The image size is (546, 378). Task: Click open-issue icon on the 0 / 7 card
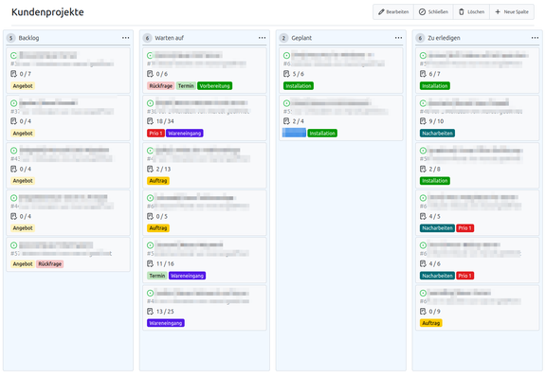pos(13,55)
